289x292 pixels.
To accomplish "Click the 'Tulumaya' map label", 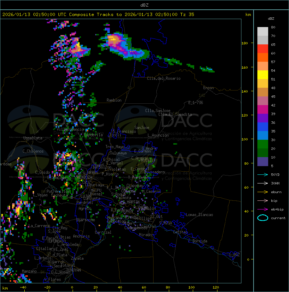I will point(118,153).
